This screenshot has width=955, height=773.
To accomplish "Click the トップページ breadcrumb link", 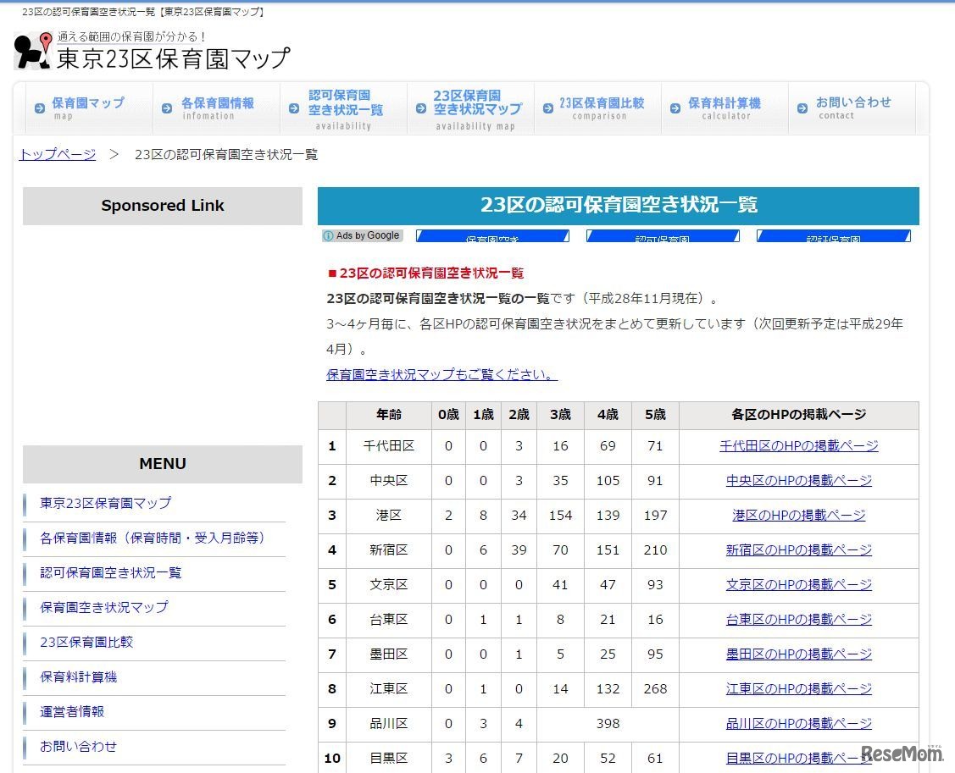I will (56, 154).
